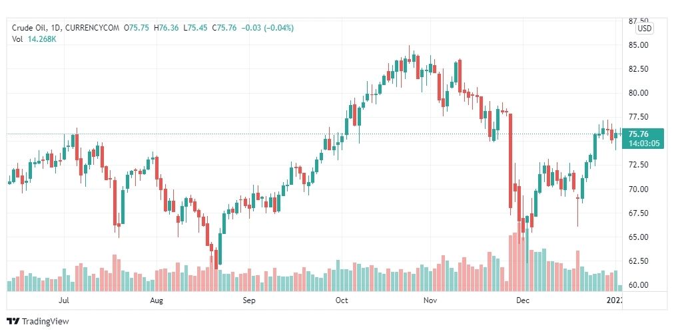Screen dimensions: 674x333
Task: Click the 62.50 price scale label
Action: (638, 261)
